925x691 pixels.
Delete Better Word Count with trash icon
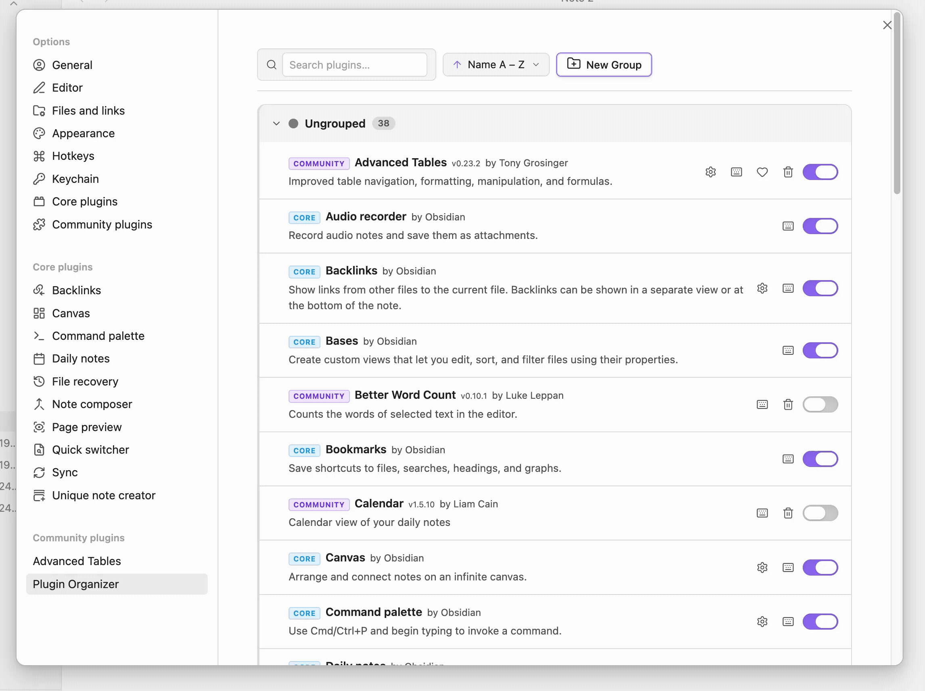pos(788,404)
